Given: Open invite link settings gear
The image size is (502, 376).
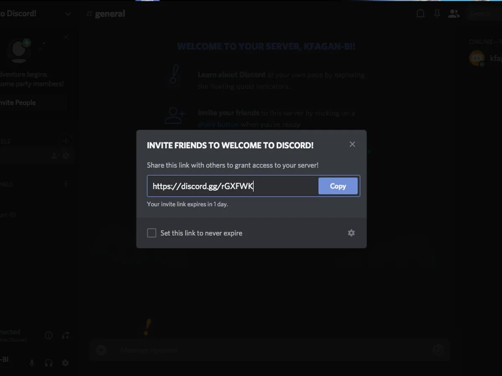Looking at the screenshot, I should click(351, 233).
